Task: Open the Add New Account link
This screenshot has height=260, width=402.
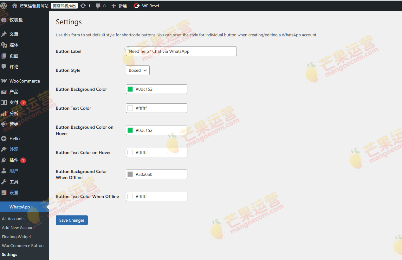Action: point(18,227)
